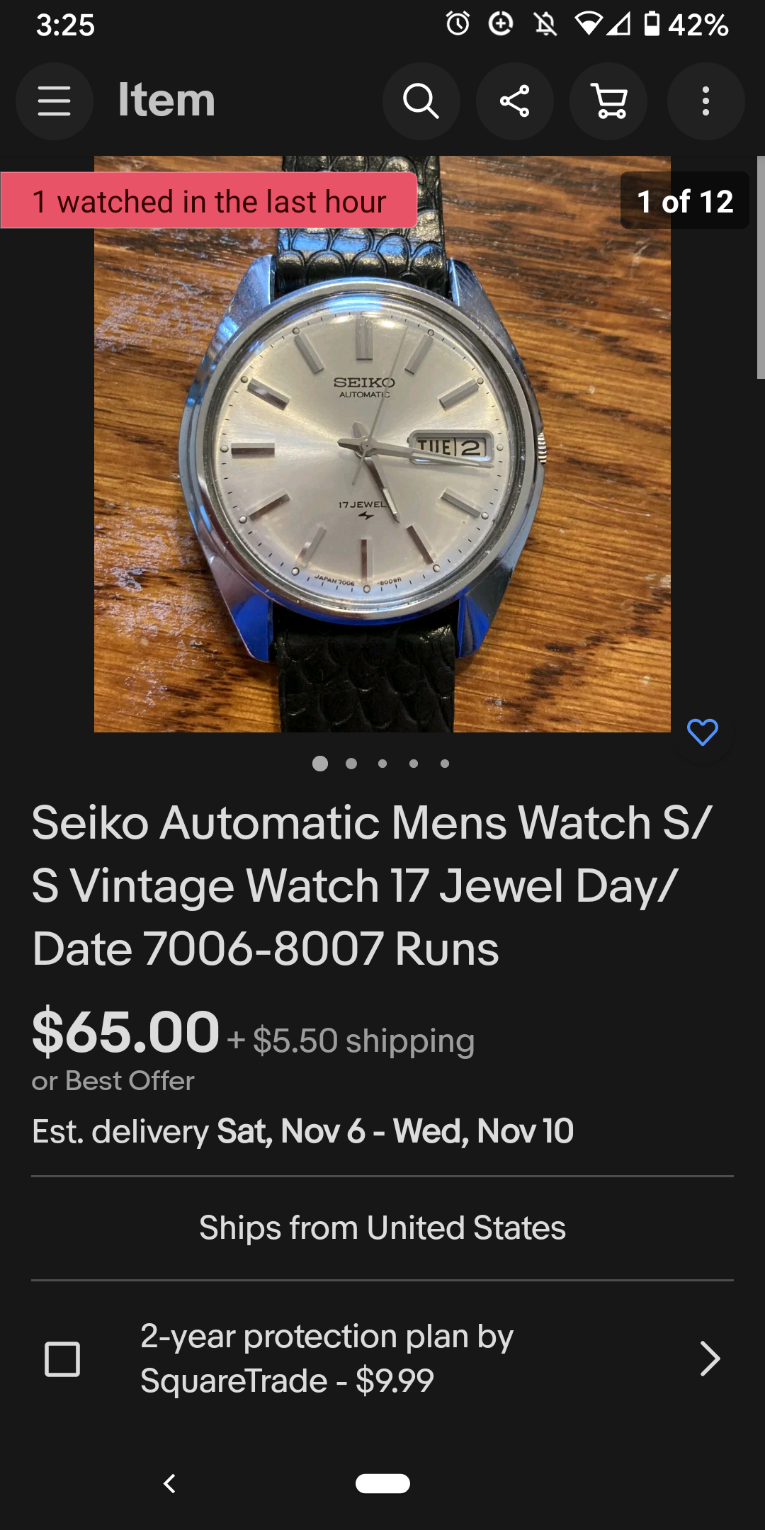This screenshot has width=765, height=1530.
Task: Tap the Android back arrow
Action: (x=169, y=1483)
